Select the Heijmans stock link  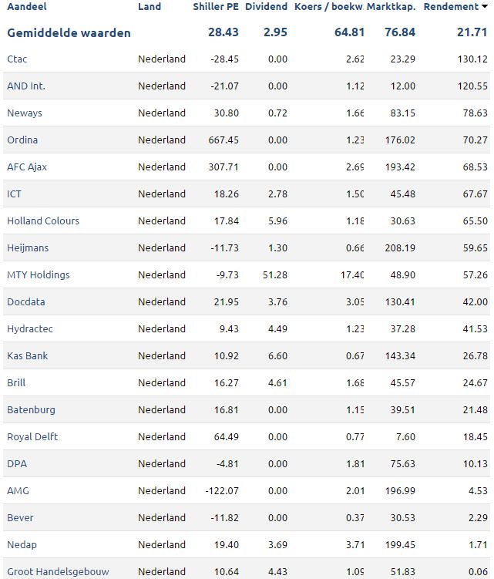[28, 247]
